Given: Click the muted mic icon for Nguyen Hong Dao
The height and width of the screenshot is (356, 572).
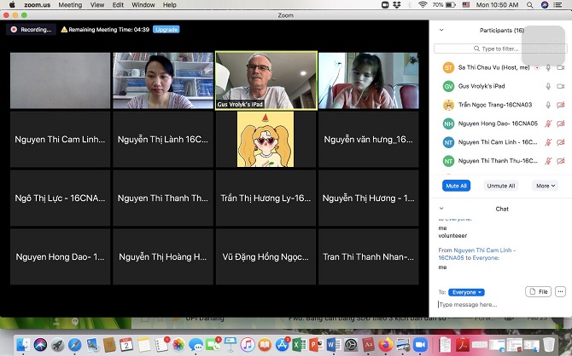Looking at the screenshot, I should point(548,123).
